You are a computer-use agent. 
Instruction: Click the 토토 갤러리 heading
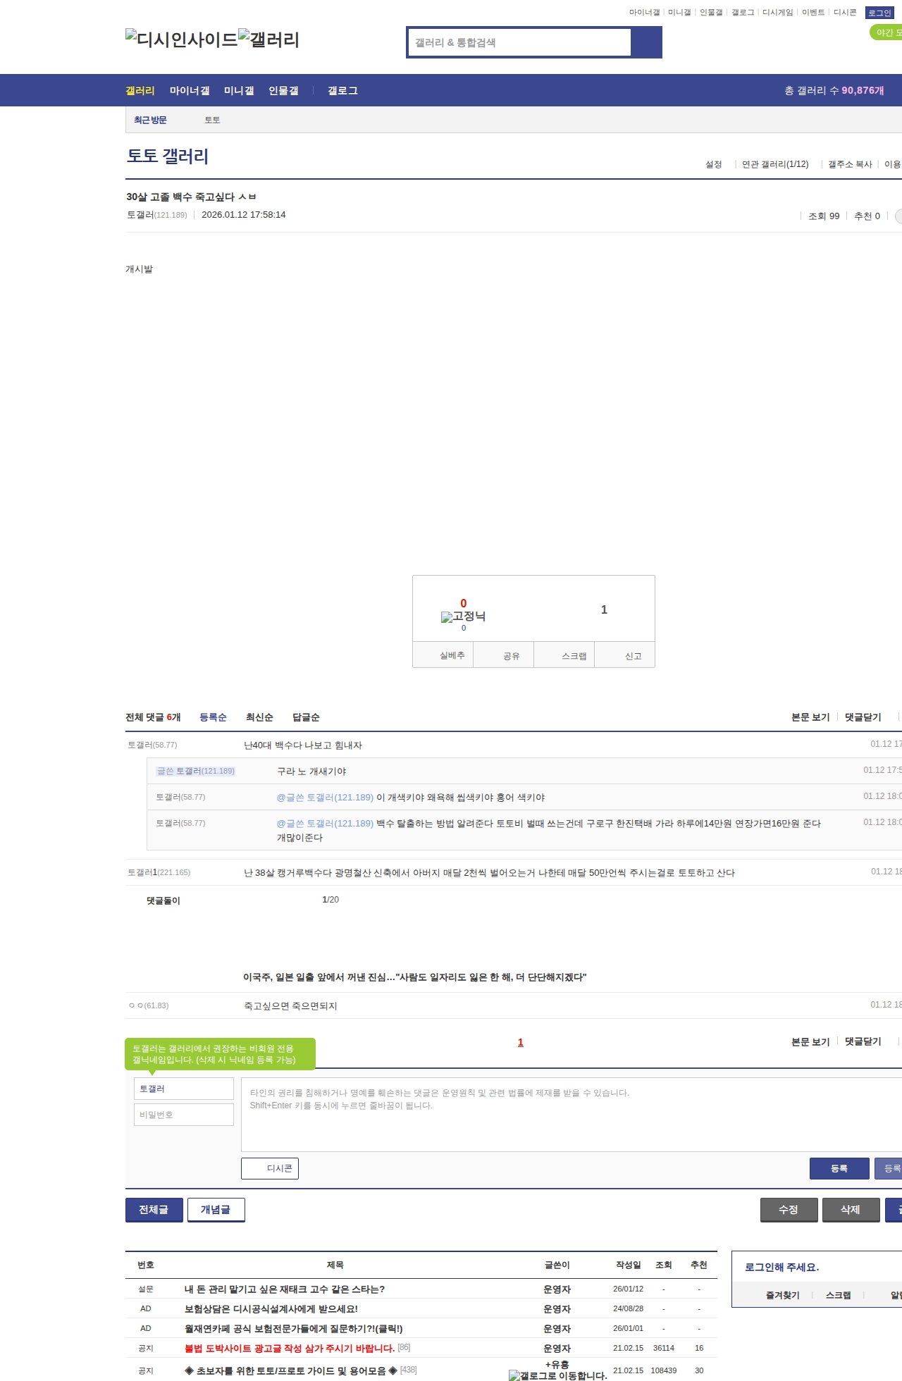click(x=168, y=156)
